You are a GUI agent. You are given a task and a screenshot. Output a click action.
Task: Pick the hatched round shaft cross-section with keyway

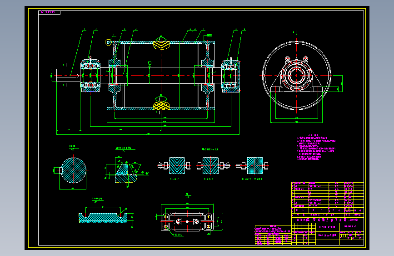pyautogui.click(x=72, y=170)
